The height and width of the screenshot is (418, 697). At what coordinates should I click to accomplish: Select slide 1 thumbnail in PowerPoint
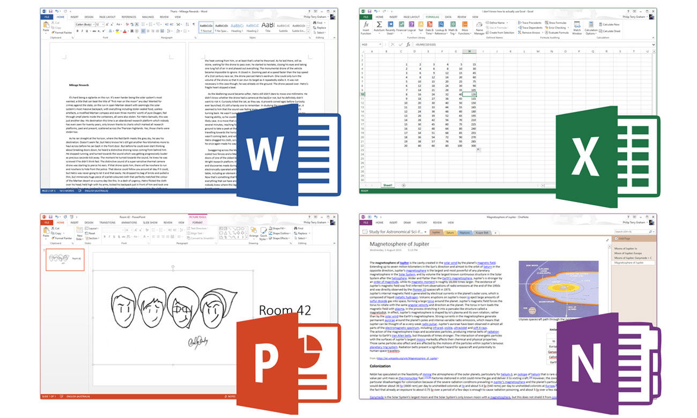65,259
